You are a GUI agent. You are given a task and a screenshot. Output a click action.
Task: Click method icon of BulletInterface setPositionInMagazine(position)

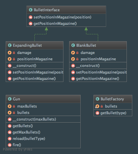click(x=31, y=17)
